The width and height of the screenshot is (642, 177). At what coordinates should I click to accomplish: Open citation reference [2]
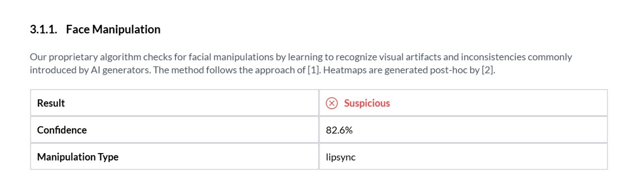[488, 70]
